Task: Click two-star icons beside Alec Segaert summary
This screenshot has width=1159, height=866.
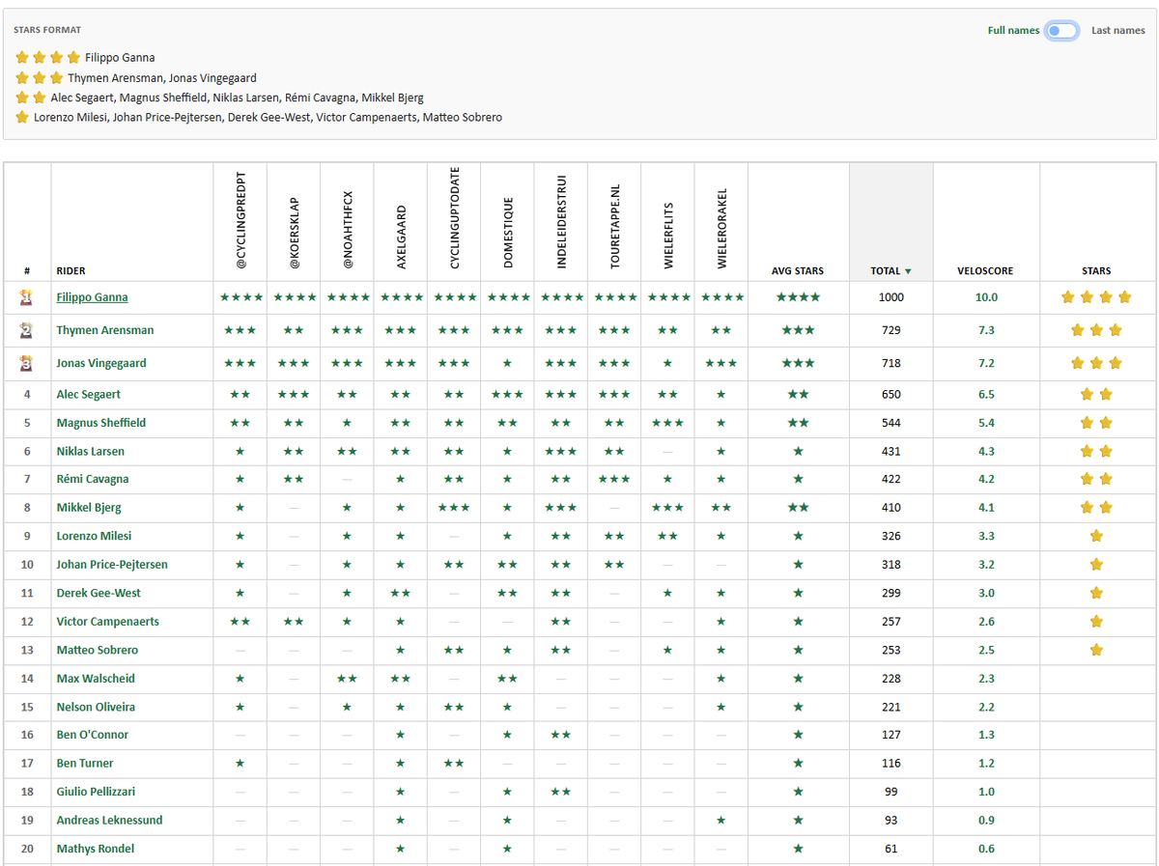Action: click(x=31, y=98)
